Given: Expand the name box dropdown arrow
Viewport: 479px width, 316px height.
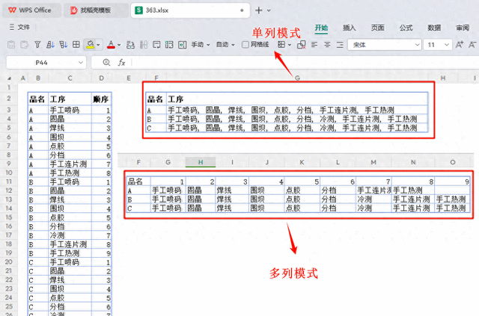Looking at the screenshot, I should (x=81, y=63).
